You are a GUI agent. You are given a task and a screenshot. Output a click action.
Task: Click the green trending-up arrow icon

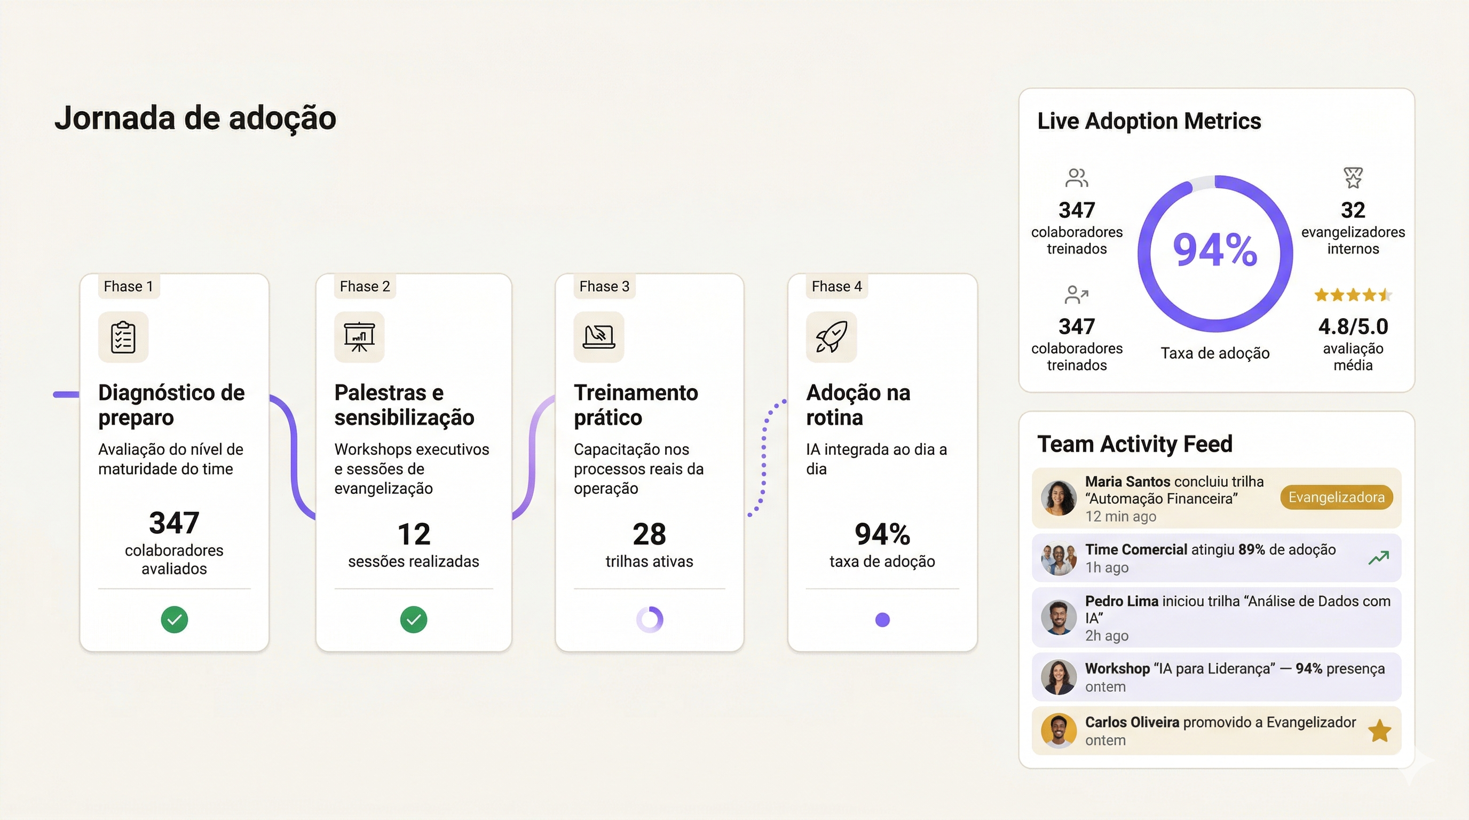coord(1378,558)
